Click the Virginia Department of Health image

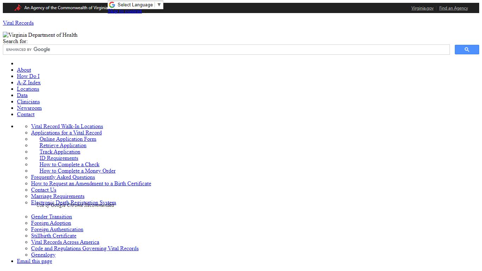40,35
